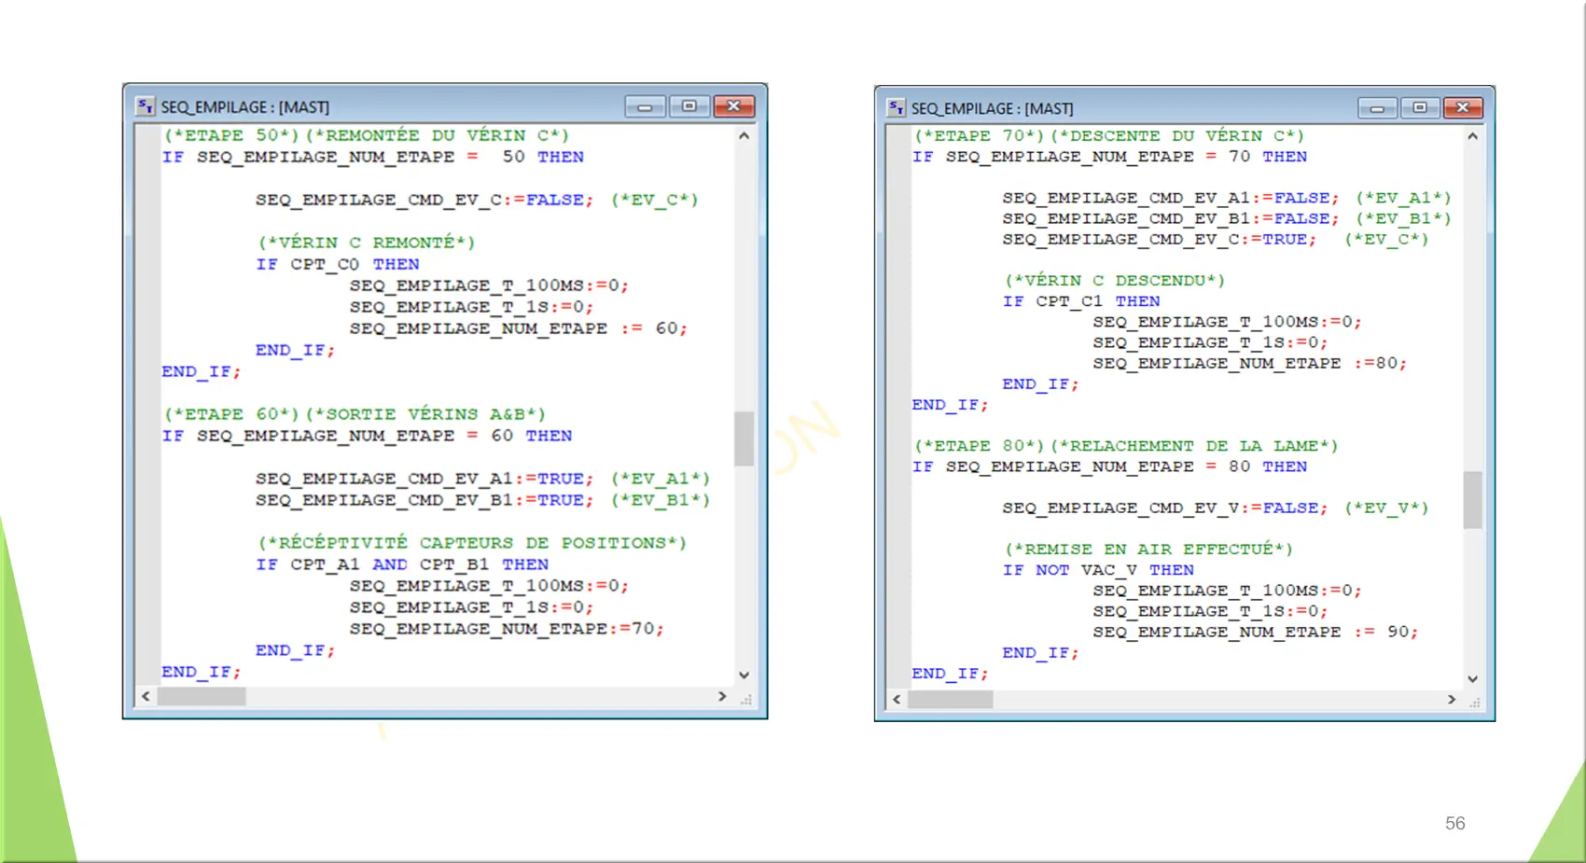Click vertical scrollbar thumb in right window
The width and height of the screenshot is (1586, 863).
(x=1472, y=500)
